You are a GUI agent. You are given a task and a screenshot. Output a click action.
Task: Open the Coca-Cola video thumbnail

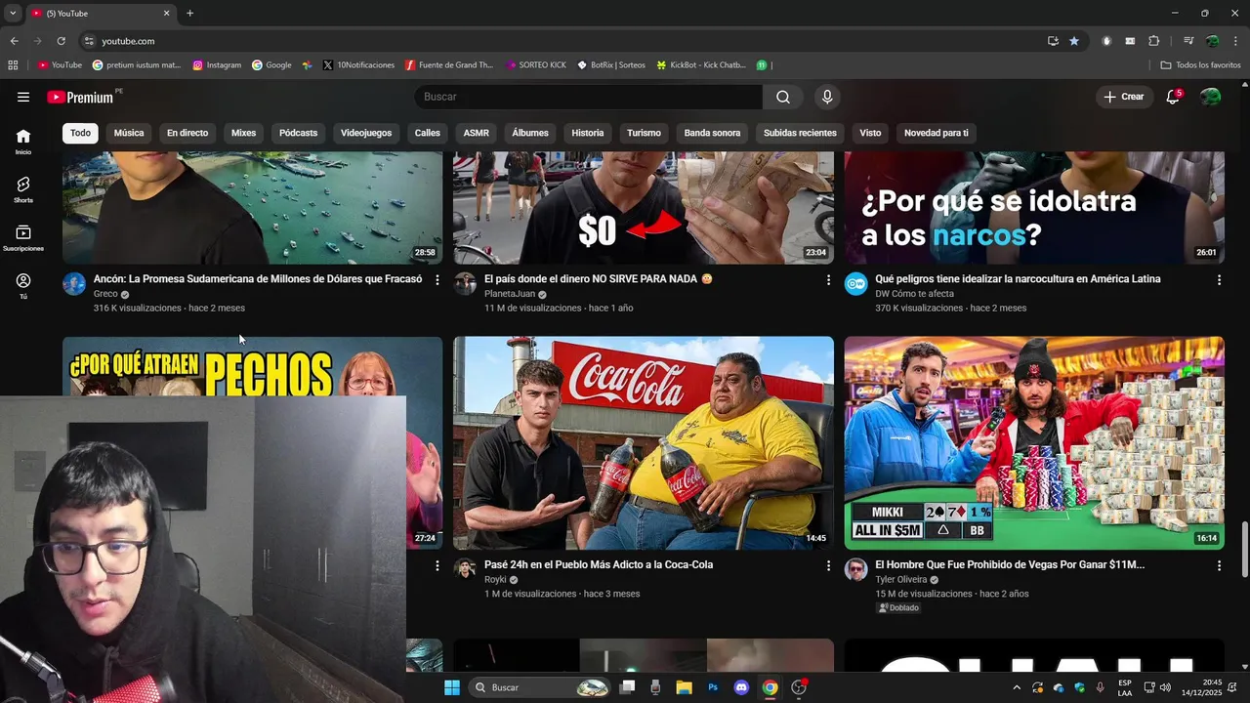pos(644,443)
